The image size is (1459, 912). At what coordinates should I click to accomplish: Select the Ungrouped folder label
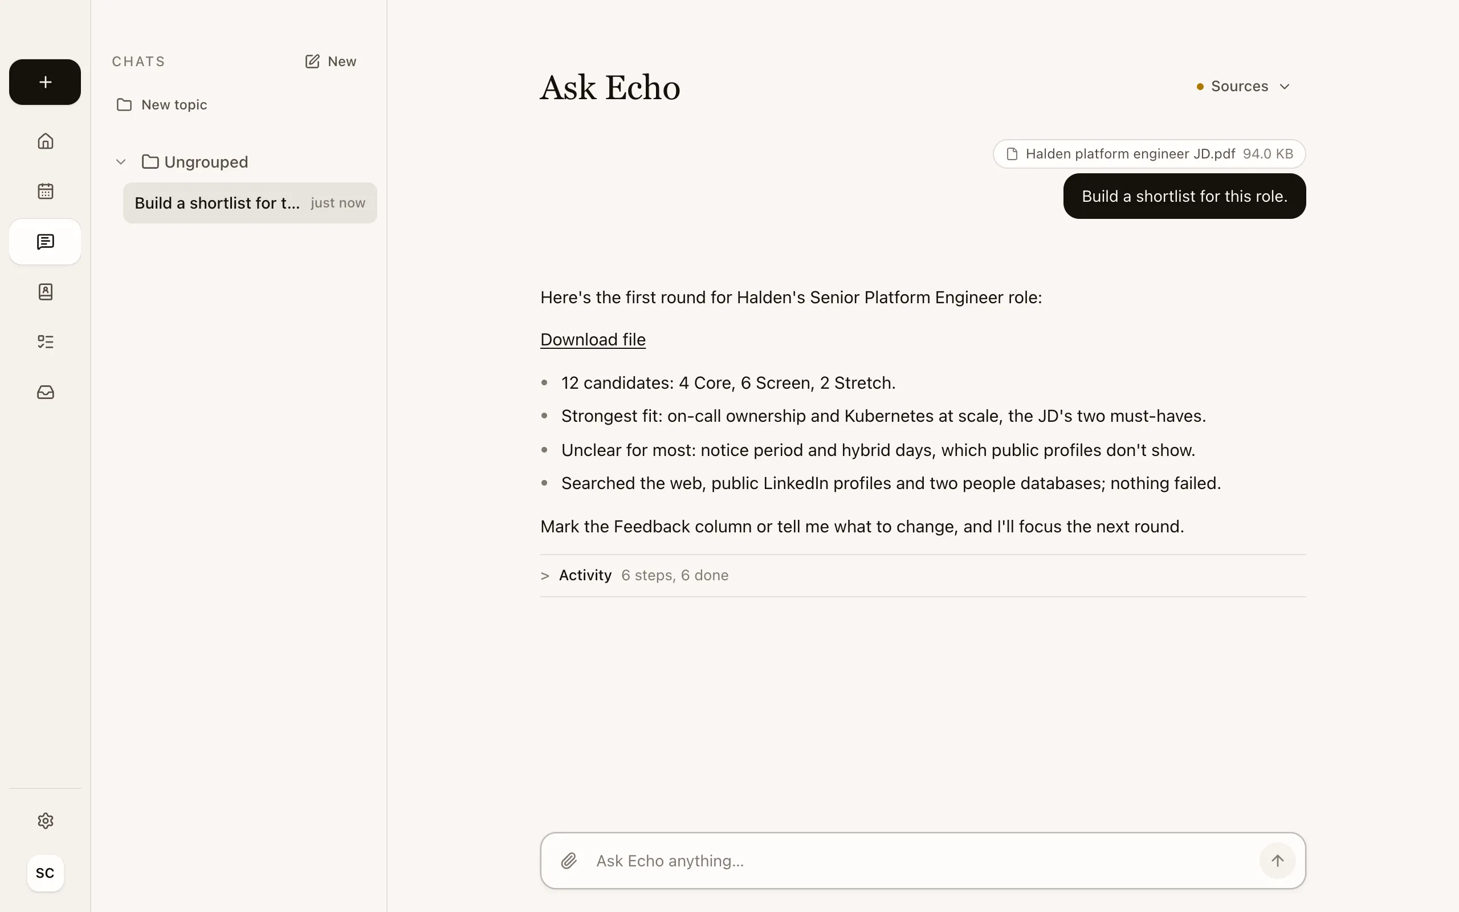[206, 162]
